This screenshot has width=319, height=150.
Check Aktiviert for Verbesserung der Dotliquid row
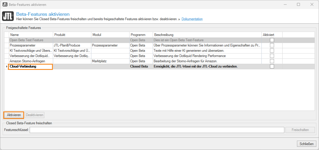272,56
